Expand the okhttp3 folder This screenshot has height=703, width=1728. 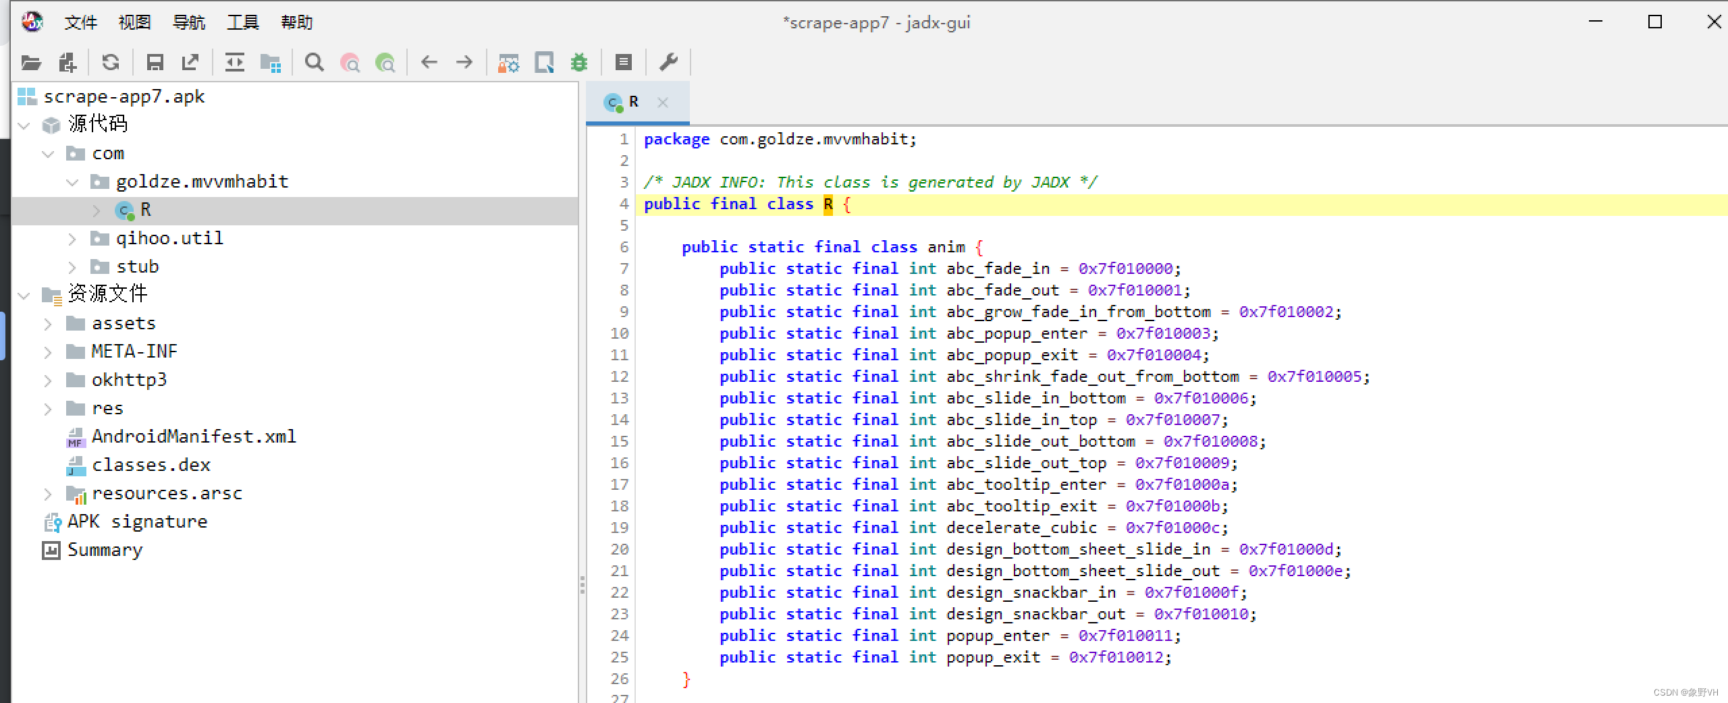[49, 381]
